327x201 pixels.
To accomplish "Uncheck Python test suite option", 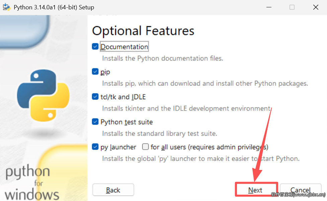I will pyautogui.click(x=95, y=122).
